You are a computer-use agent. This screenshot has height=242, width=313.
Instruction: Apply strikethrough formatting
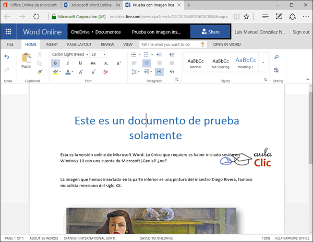[x=93, y=63]
